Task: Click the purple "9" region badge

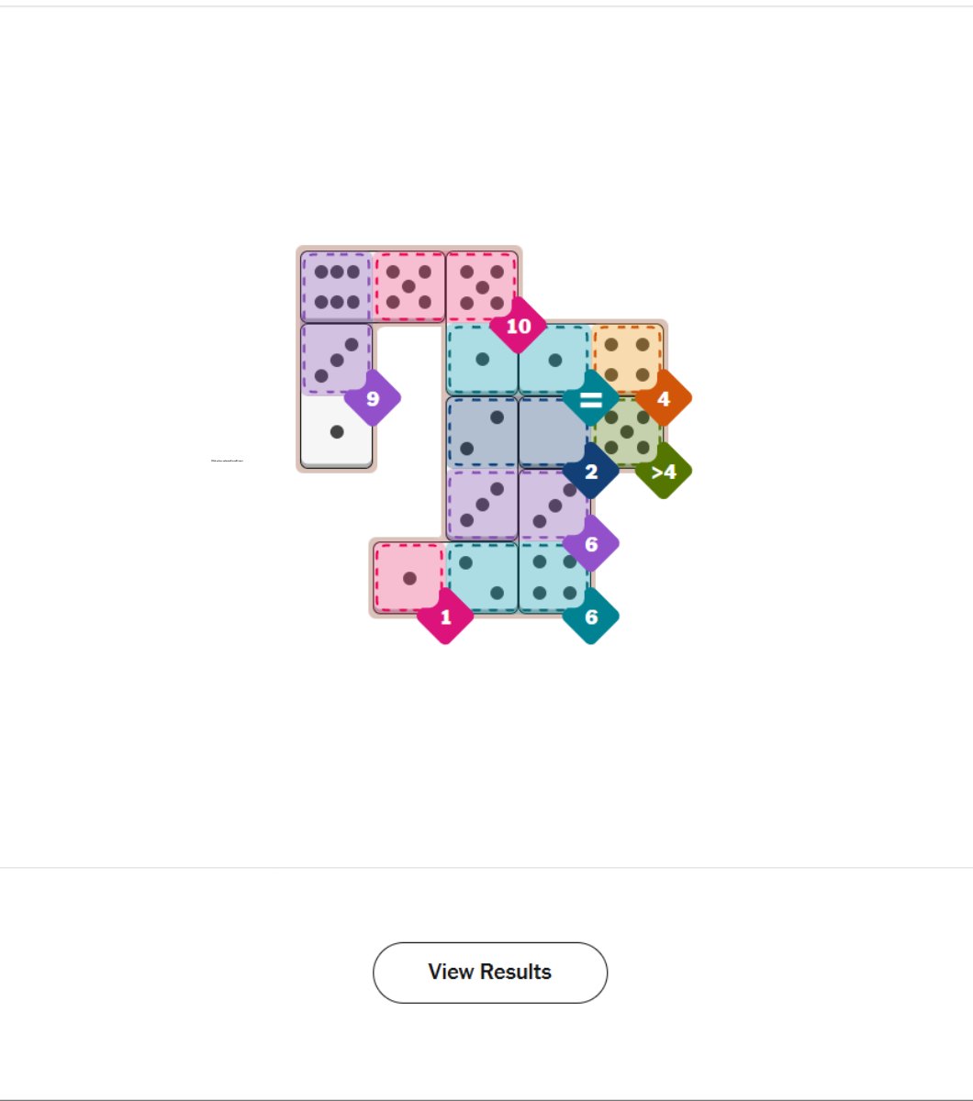Action: (372, 398)
